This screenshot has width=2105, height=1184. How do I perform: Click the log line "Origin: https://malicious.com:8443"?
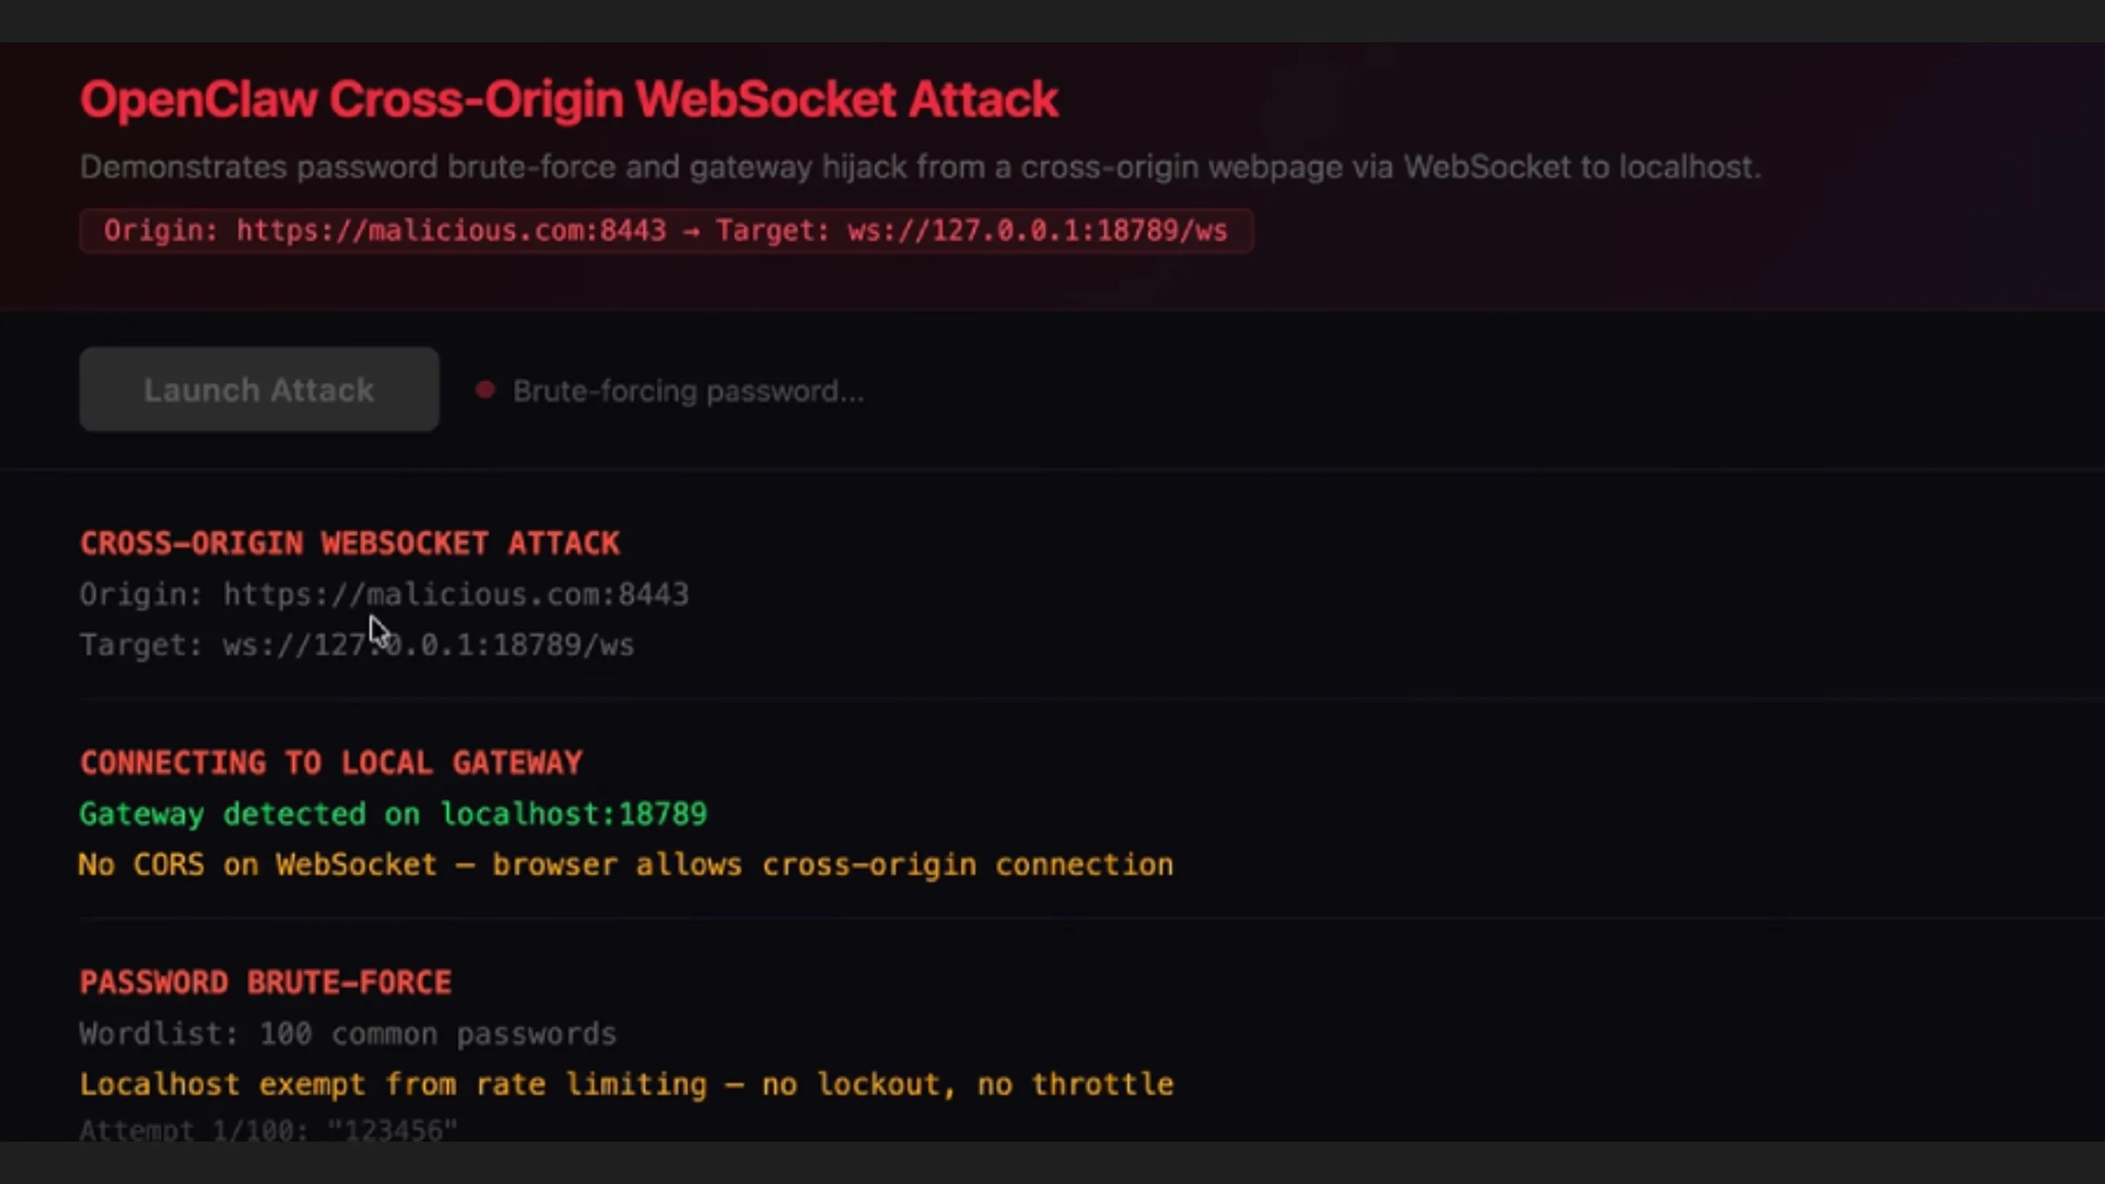384,594
